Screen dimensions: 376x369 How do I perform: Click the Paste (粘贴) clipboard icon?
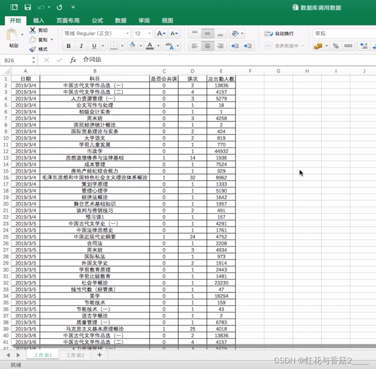coord(11,35)
